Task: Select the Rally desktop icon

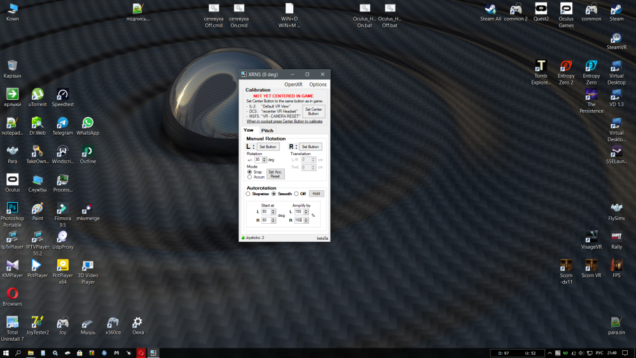Action: coord(616,240)
